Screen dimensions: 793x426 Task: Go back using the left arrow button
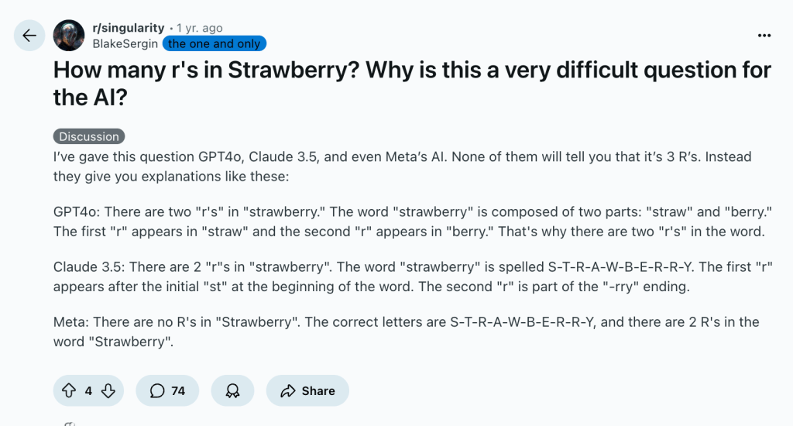coord(29,36)
